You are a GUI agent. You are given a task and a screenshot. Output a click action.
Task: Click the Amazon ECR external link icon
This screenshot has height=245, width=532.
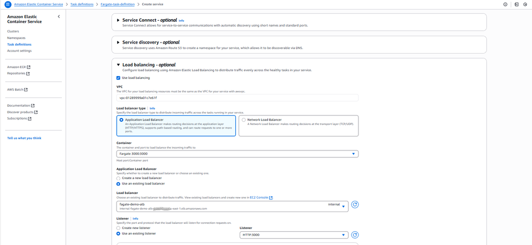[29, 67]
